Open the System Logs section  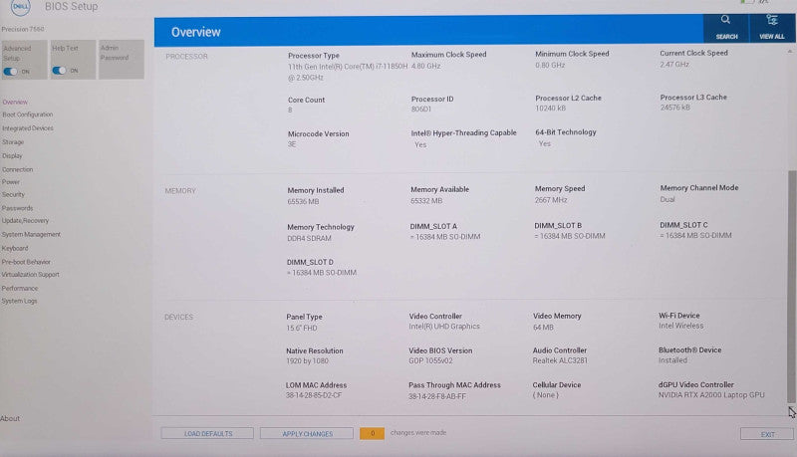[19, 301]
